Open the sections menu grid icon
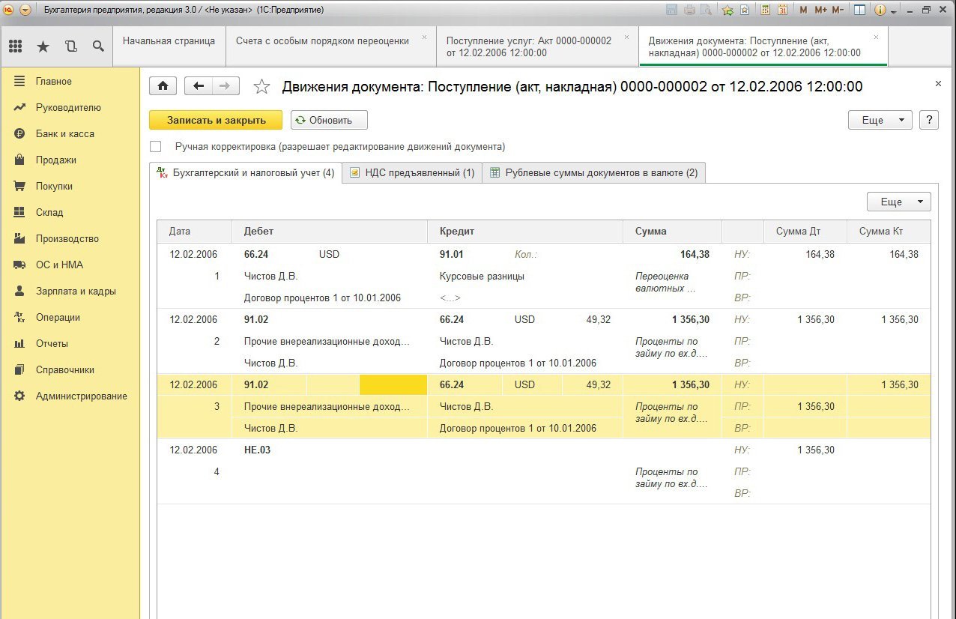The image size is (956, 619). point(15,46)
